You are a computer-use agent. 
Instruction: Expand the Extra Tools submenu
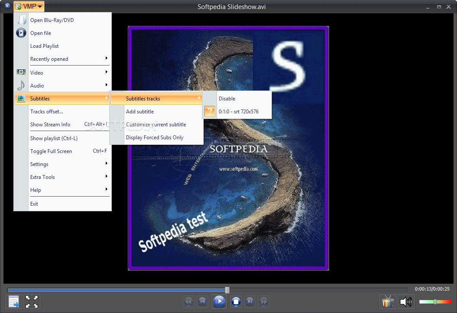tap(63, 177)
